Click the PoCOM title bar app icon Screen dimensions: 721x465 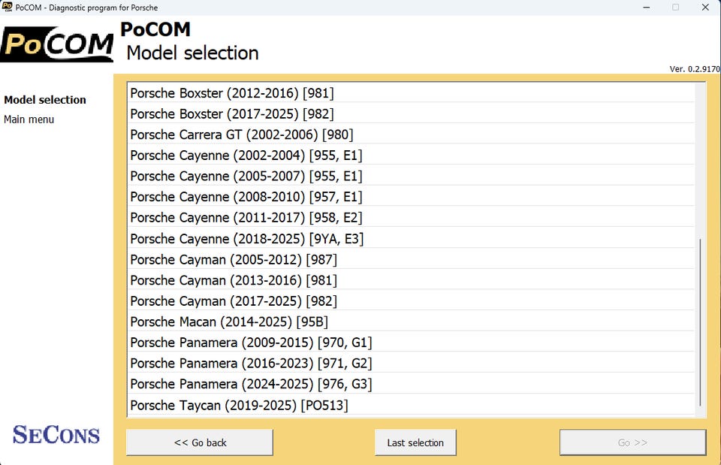pyautogui.click(x=7, y=8)
